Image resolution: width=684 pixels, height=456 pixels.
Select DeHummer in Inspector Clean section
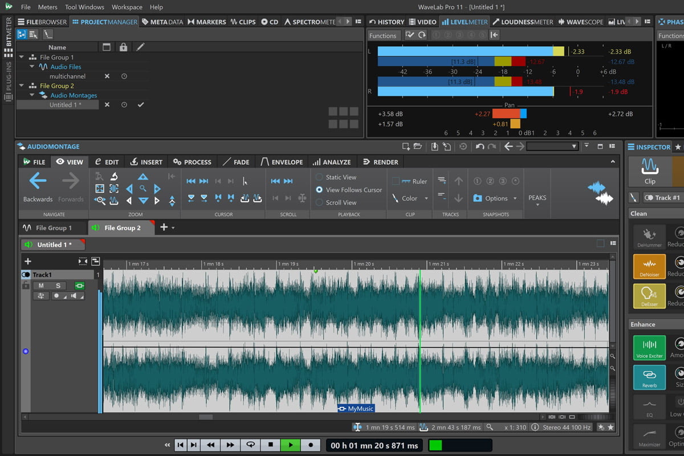[x=649, y=237]
